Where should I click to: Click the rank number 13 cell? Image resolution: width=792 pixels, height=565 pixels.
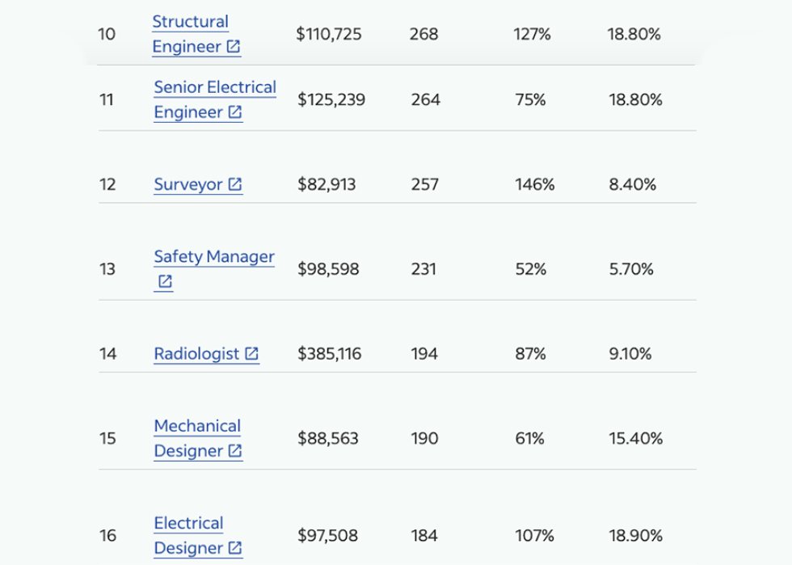(x=106, y=268)
